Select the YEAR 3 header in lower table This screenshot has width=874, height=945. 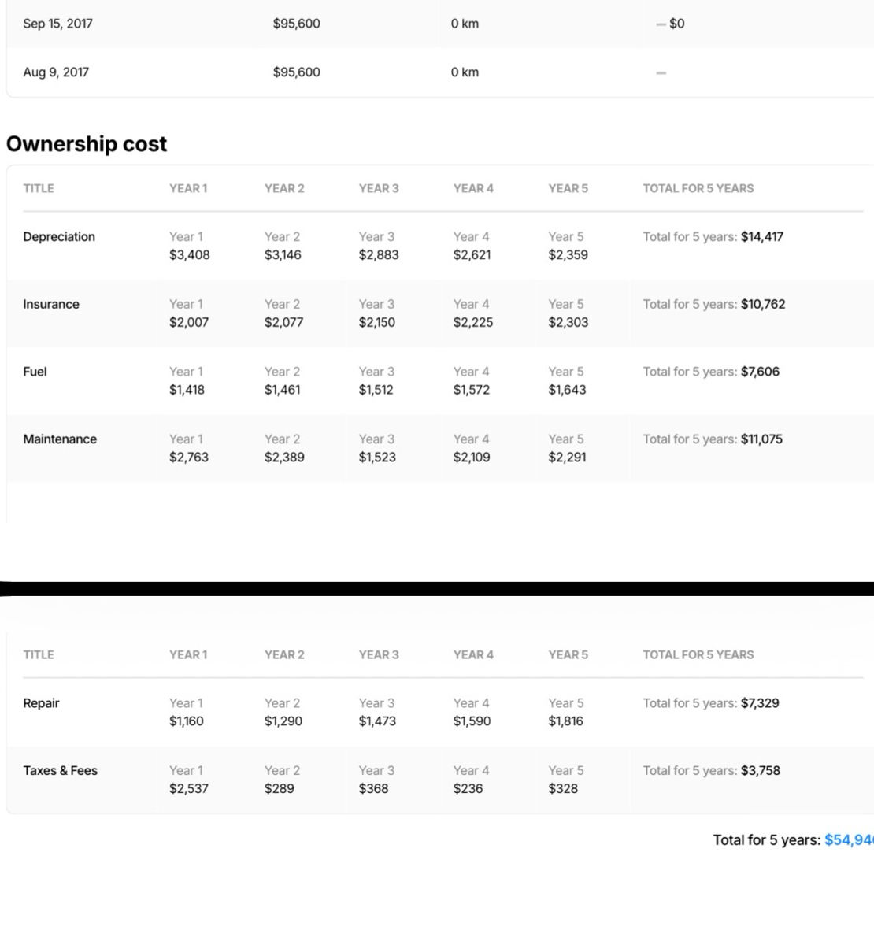[x=379, y=654]
